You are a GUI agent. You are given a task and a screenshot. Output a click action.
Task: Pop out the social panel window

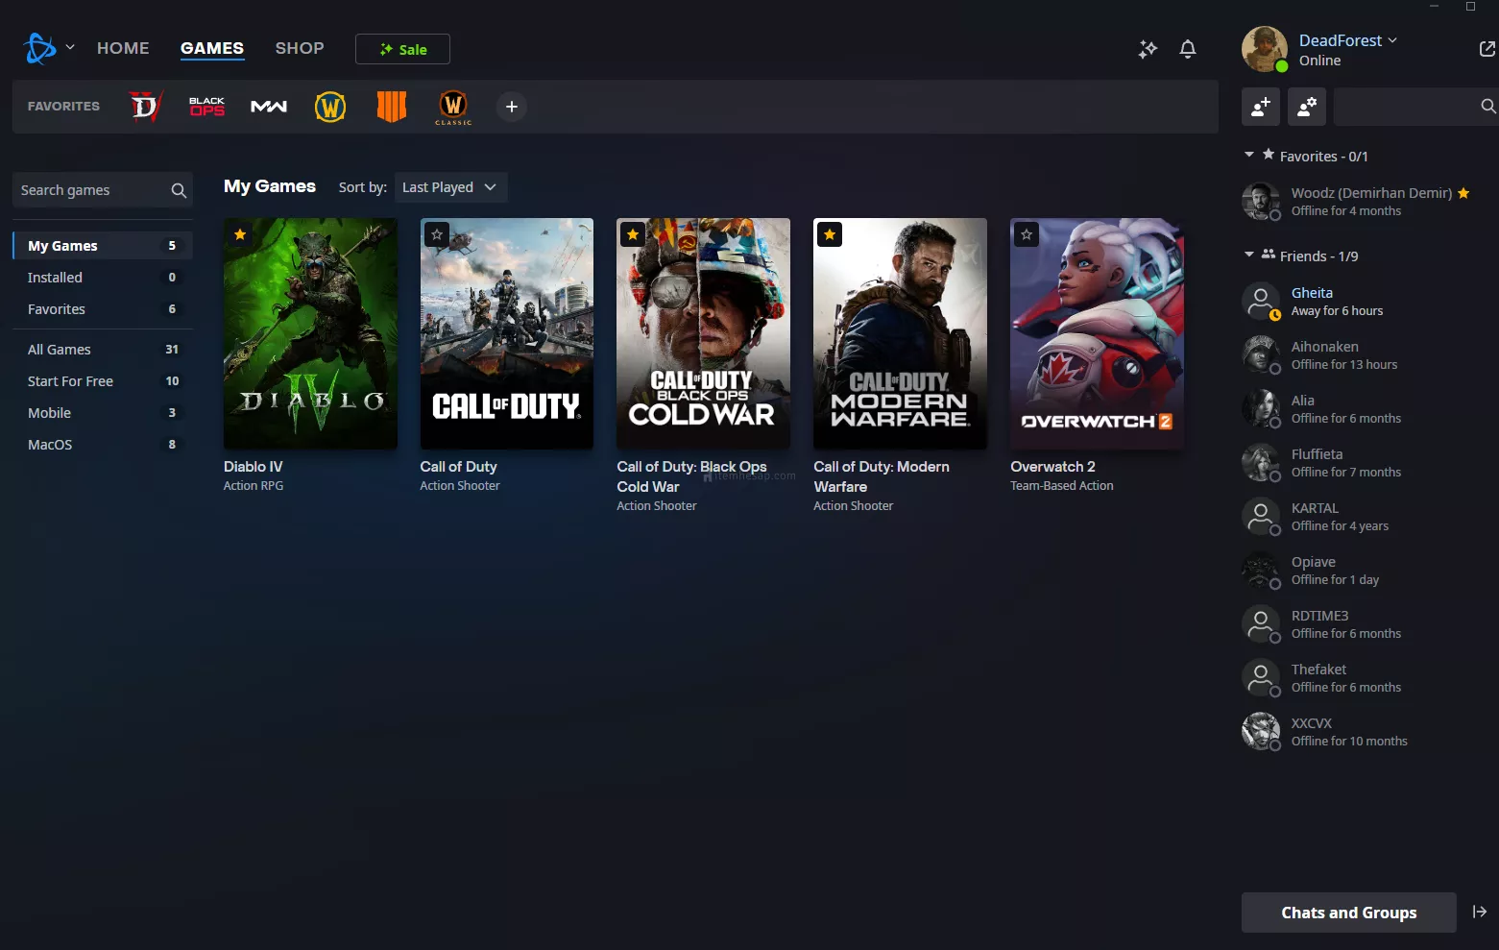tap(1487, 49)
